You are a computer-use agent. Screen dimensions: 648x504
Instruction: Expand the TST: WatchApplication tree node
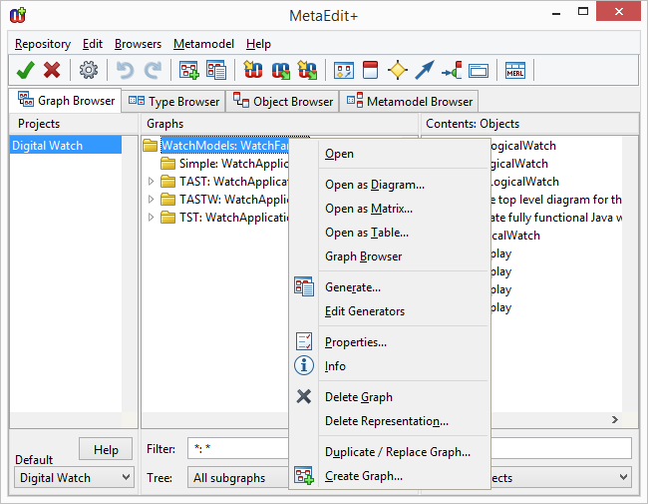click(152, 218)
